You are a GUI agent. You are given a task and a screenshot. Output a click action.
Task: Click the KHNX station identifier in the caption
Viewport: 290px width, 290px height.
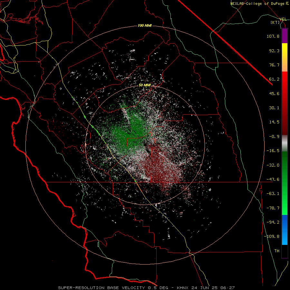(x=183, y=288)
